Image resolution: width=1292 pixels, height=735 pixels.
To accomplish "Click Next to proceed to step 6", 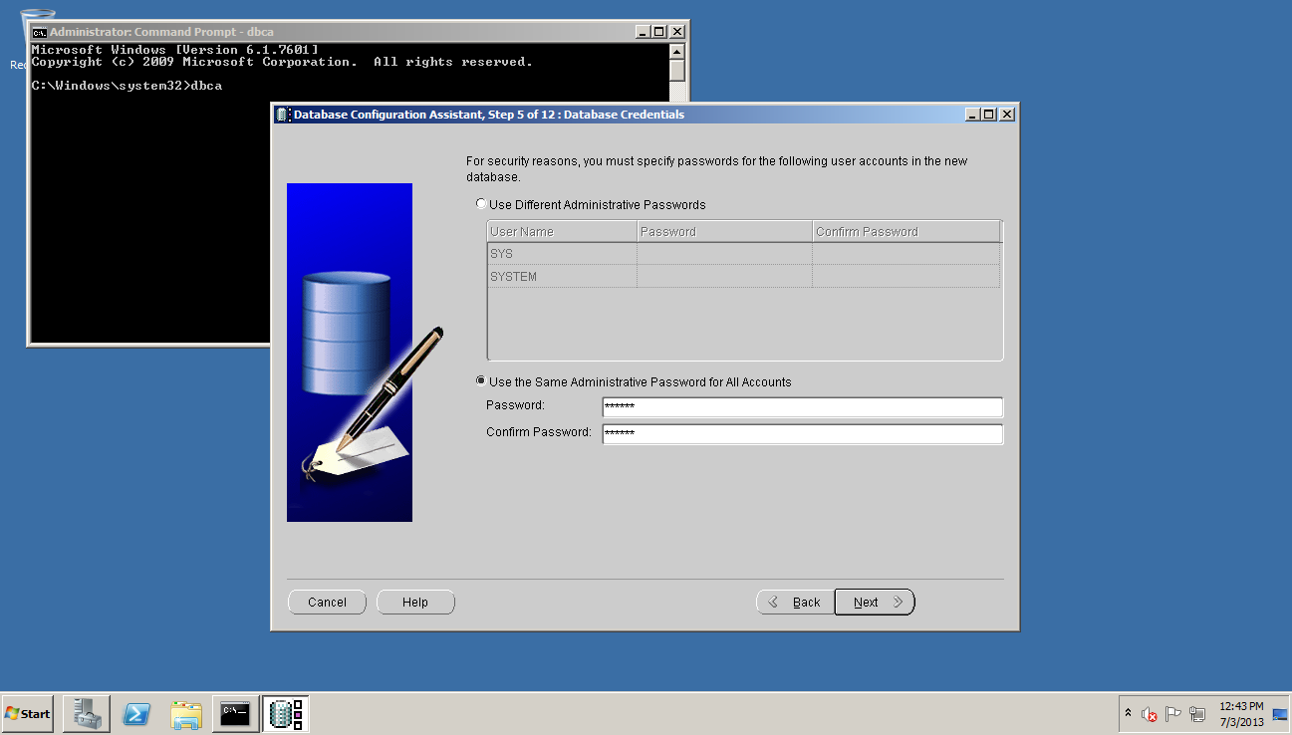I will coord(874,603).
